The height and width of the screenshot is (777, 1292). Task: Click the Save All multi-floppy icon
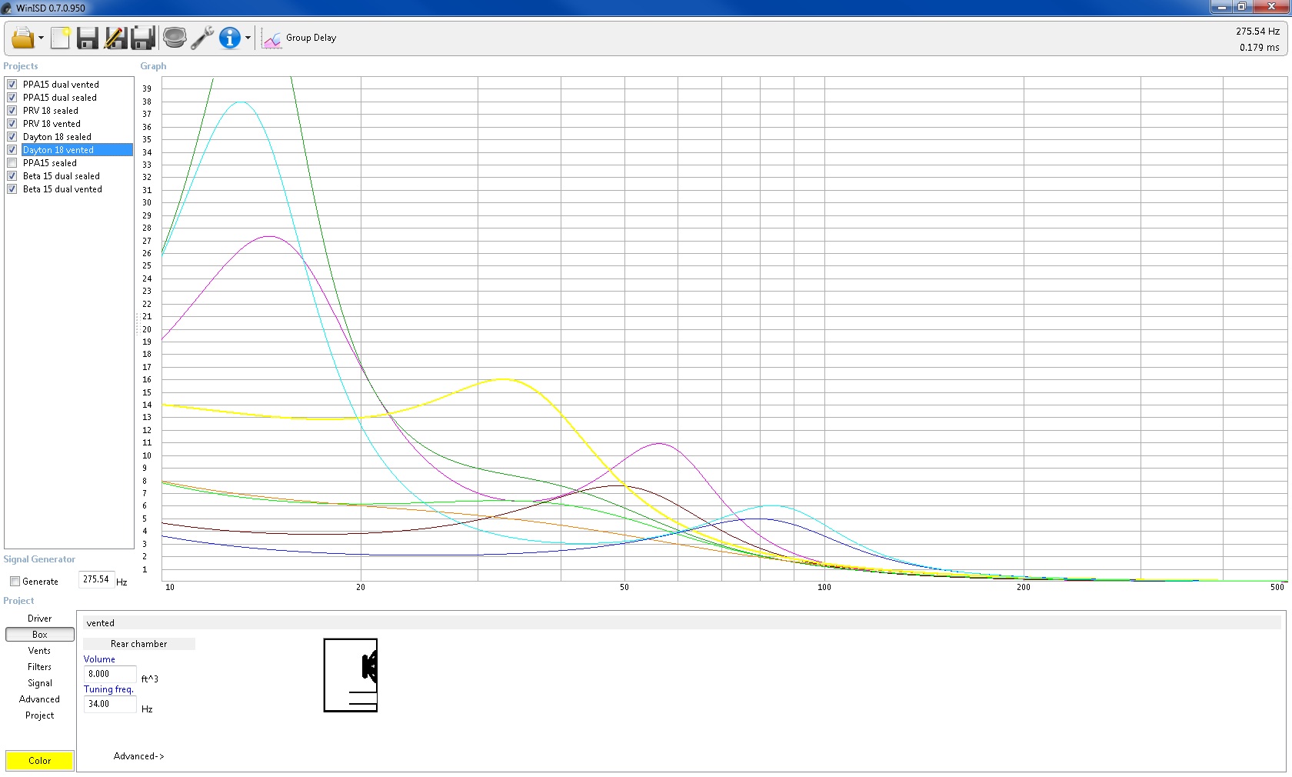pos(143,38)
